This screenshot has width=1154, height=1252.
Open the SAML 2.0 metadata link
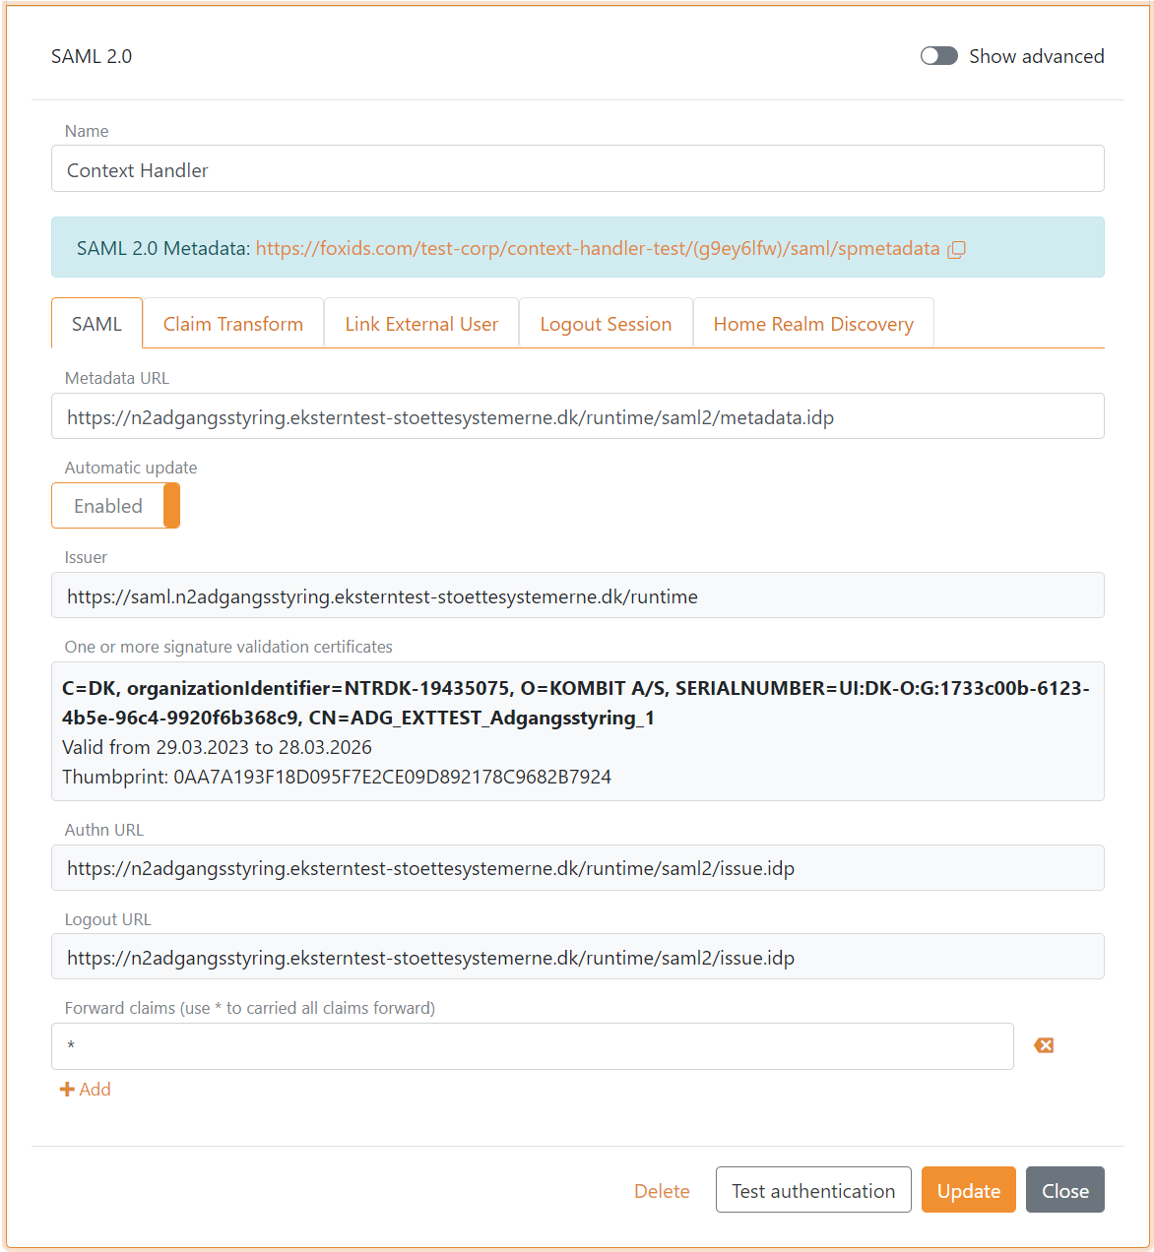coord(597,249)
